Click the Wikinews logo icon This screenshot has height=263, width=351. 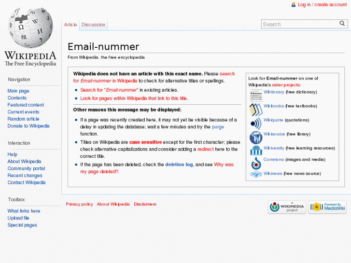pyautogui.click(x=256, y=174)
